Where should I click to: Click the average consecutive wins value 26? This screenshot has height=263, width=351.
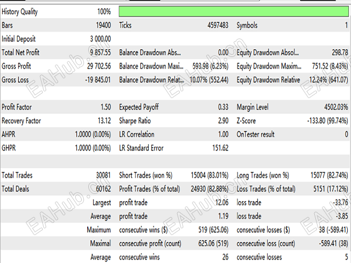click(225, 257)
